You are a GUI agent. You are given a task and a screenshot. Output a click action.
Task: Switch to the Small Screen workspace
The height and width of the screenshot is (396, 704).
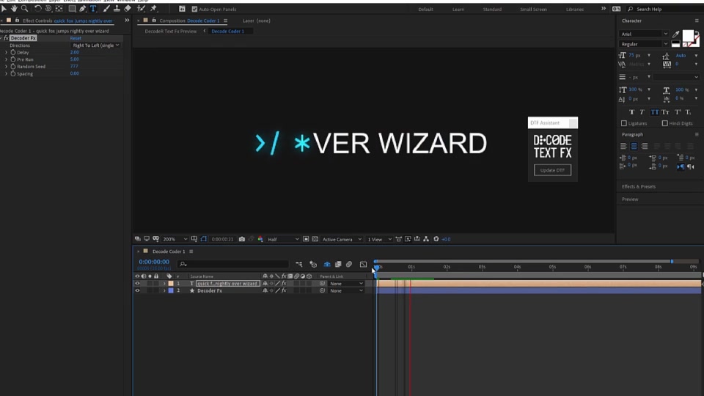(x=533, y=10)
